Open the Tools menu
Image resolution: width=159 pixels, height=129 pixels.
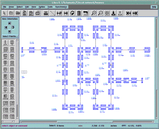(50, 7)
